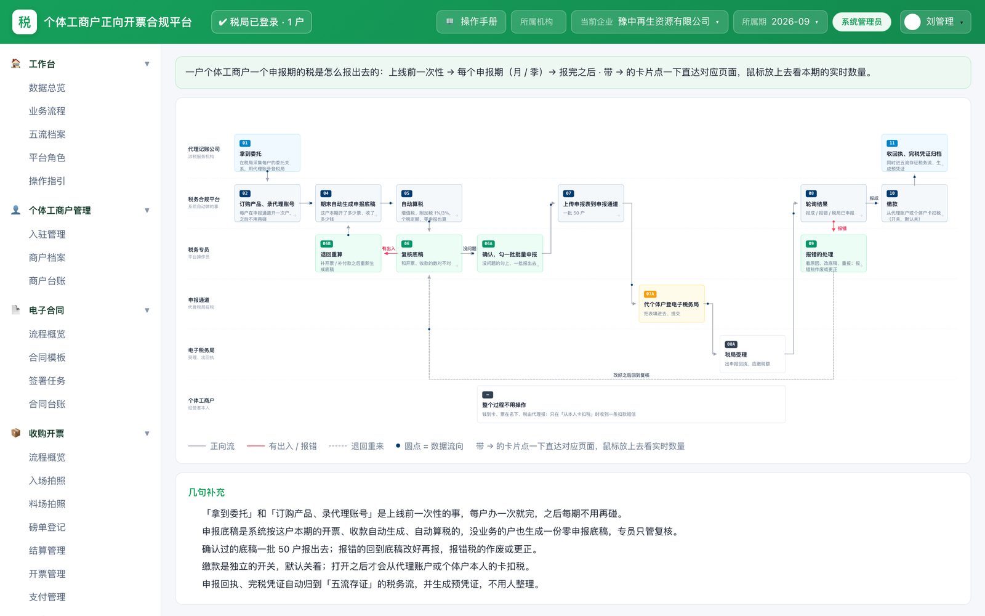Open 五流档案 in the sidebar
The height and width of the screenshot is (616, 985).
47,134
